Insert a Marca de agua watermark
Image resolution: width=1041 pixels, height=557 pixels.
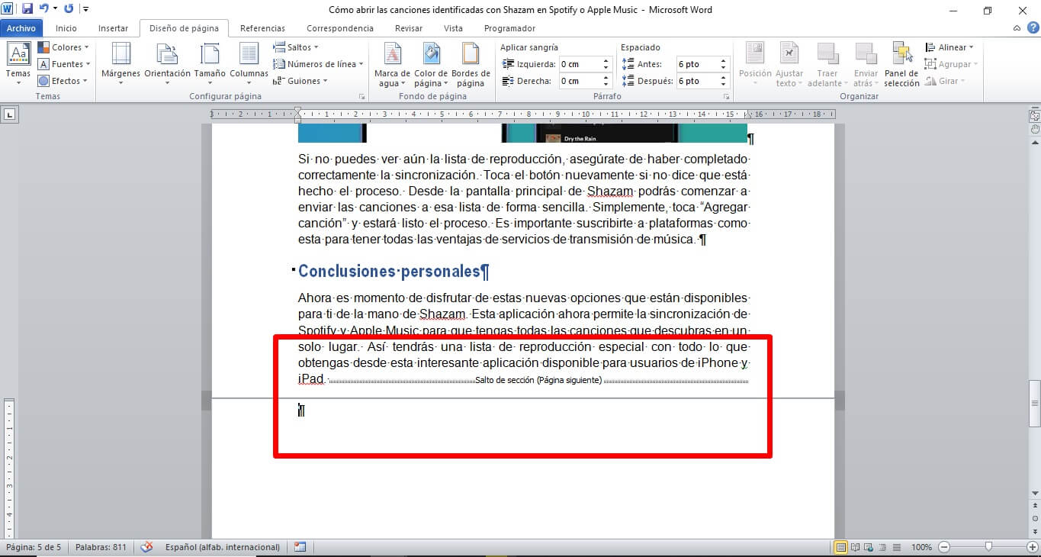pyautogui.click(x=392, y=65)
